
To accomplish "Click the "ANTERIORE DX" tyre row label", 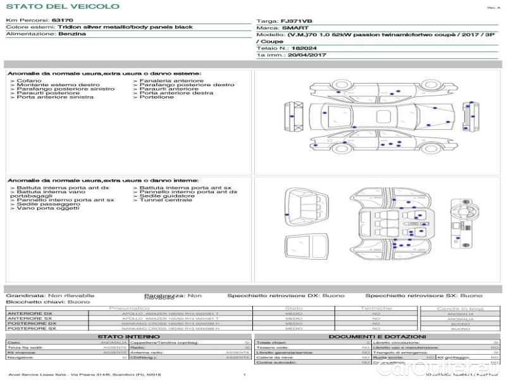I will (30, 313).
